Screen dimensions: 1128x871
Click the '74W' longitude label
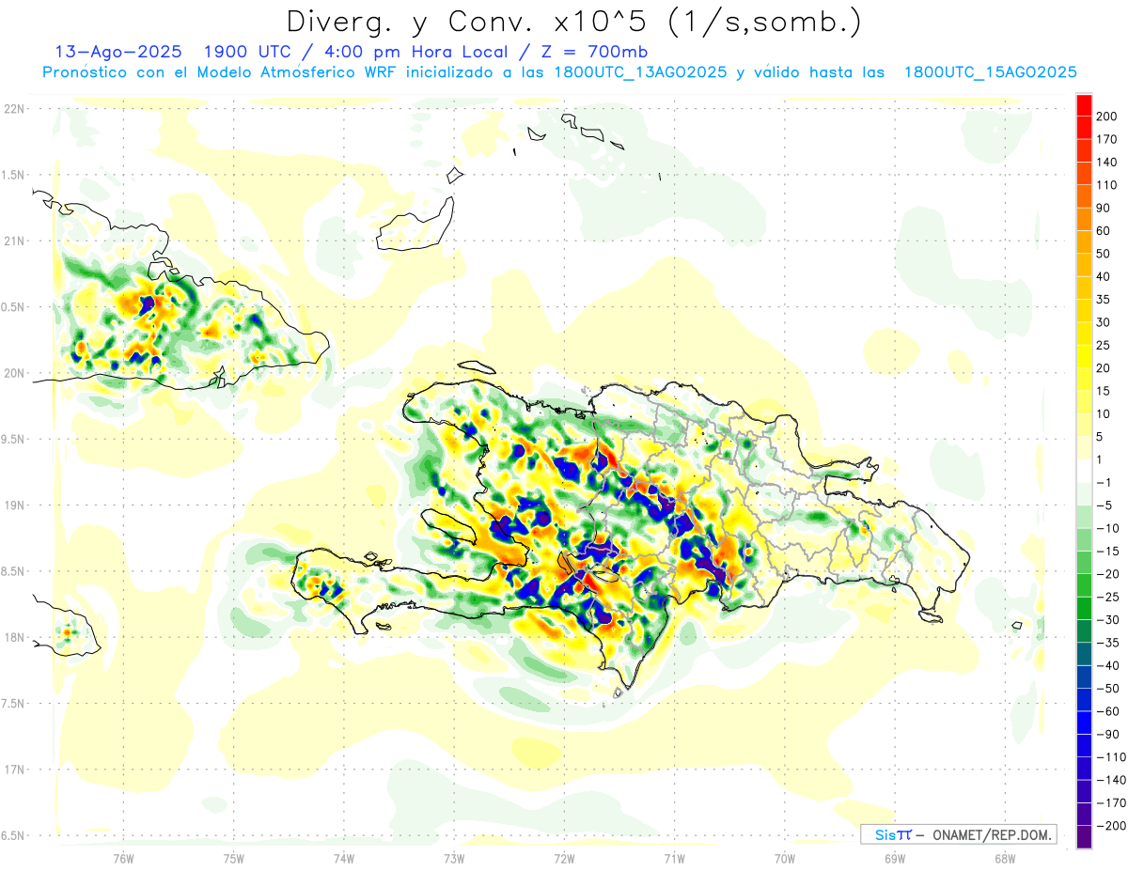point(344,858)
